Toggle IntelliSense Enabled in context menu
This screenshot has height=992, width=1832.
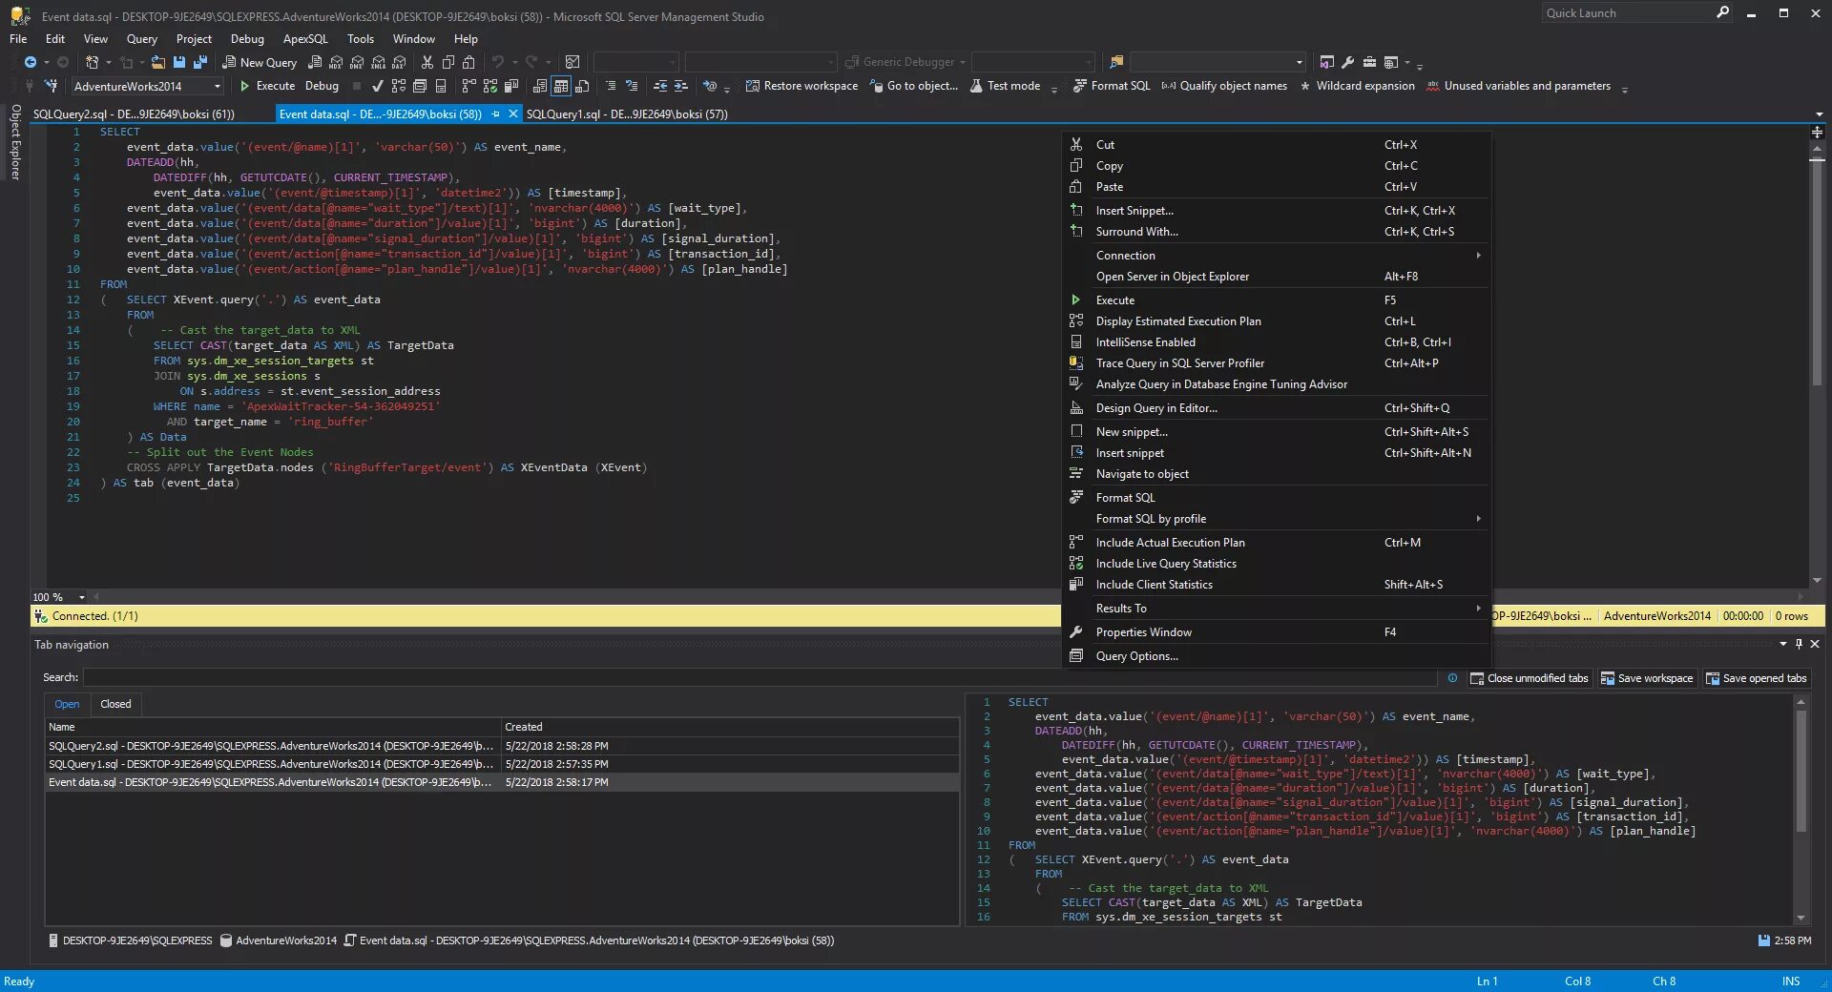pyautogui.click(x=1145, y=342)
